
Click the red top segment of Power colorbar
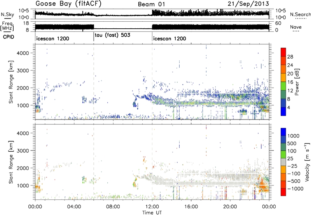click(283, 52)
